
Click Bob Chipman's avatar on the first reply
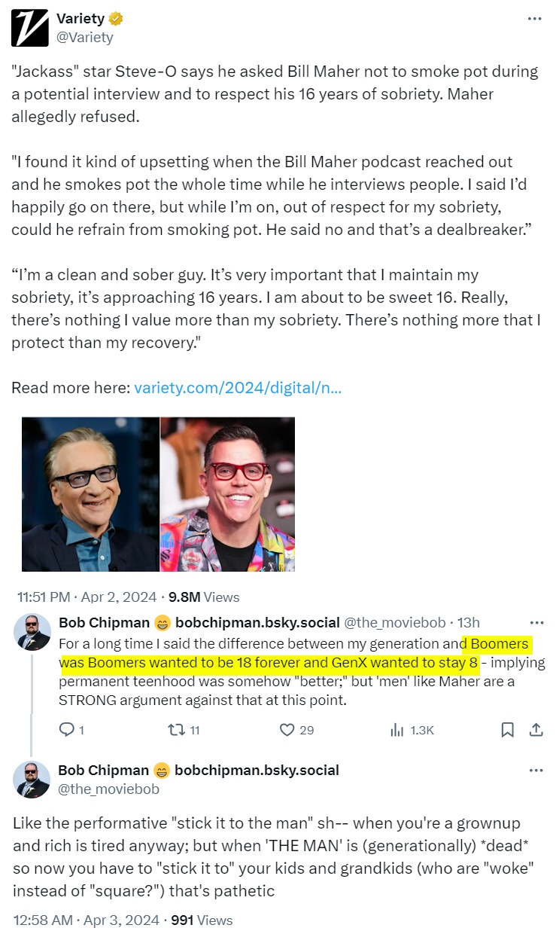point(32,632)
